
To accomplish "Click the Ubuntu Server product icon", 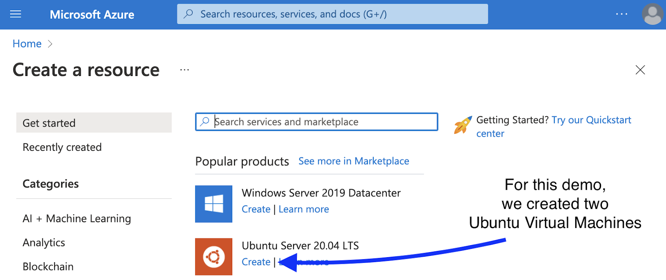I will click(x=214, y=257).
